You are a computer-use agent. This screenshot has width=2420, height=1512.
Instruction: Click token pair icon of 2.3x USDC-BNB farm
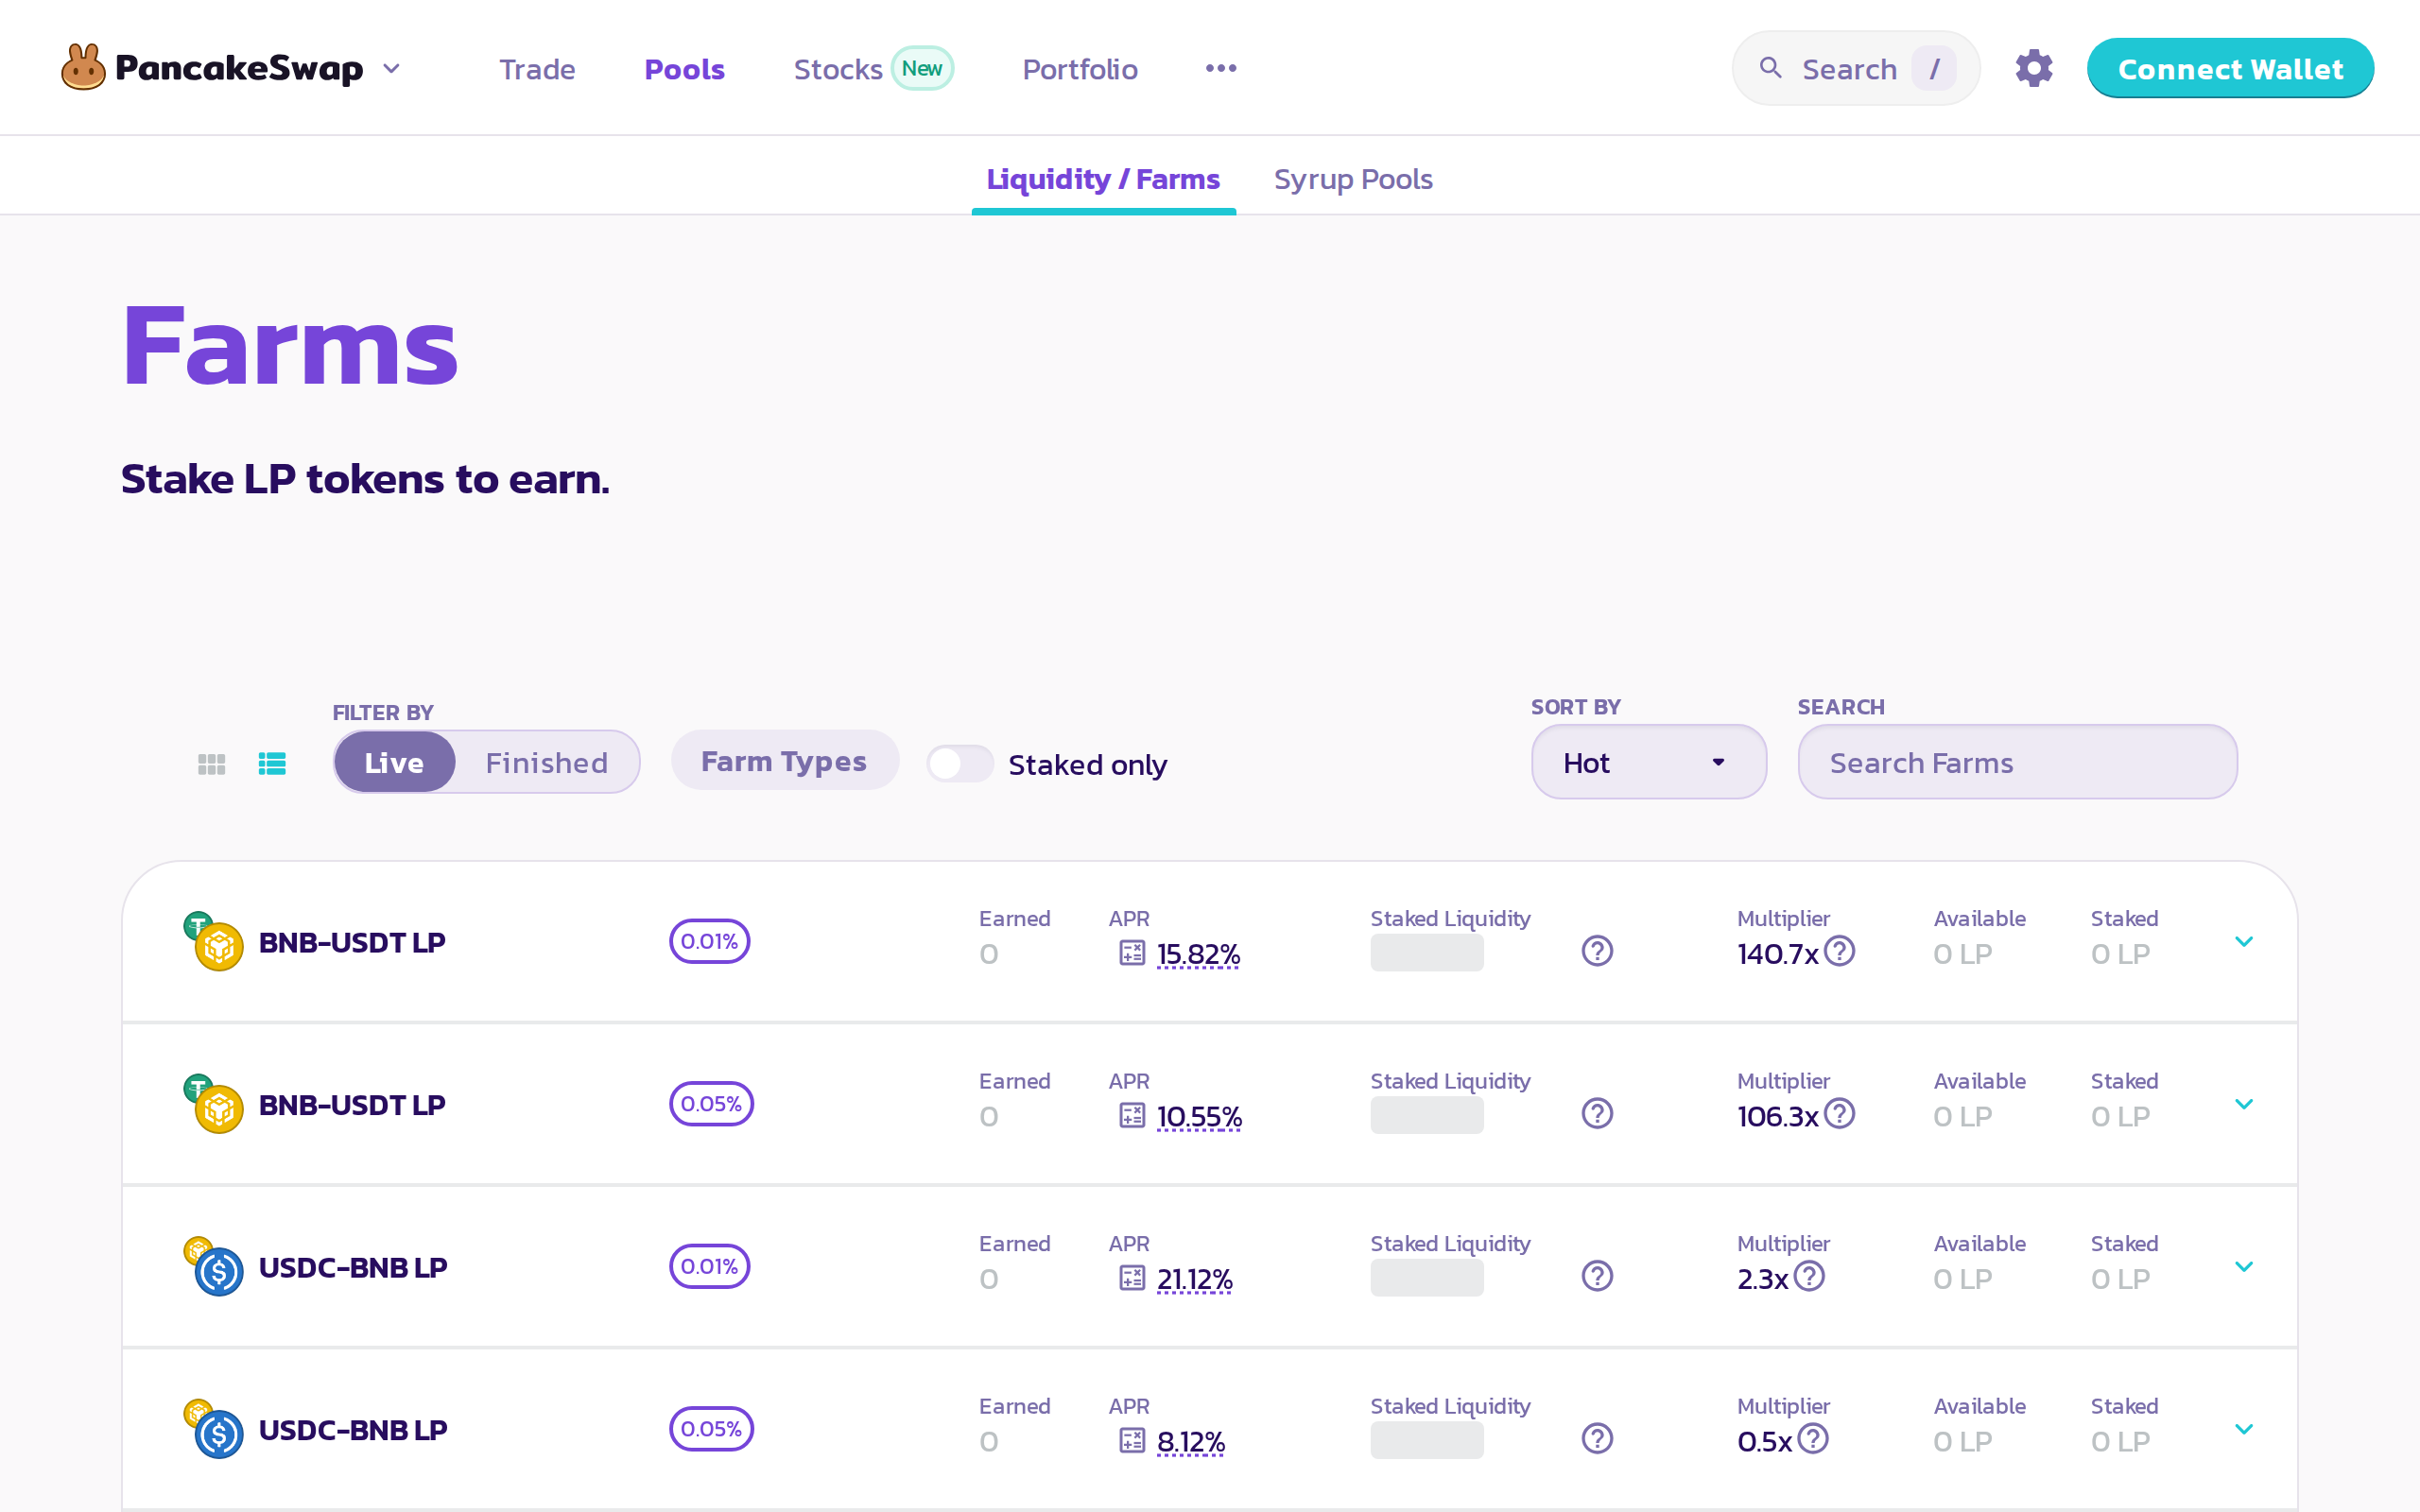(x=213, y=1266)
